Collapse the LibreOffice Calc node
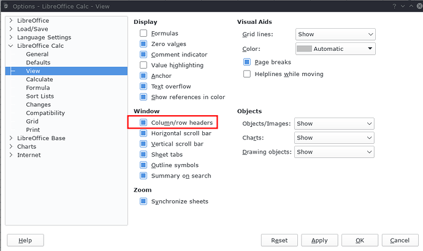This screenshot has width=423, height=251. (11, 46)
